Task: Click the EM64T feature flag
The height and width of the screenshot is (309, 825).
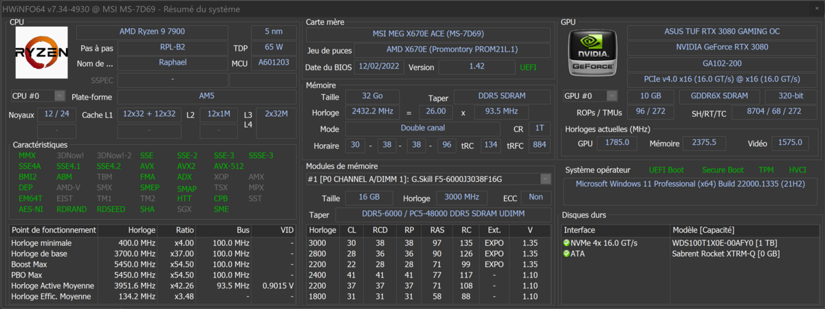Action: pos(30,198)
